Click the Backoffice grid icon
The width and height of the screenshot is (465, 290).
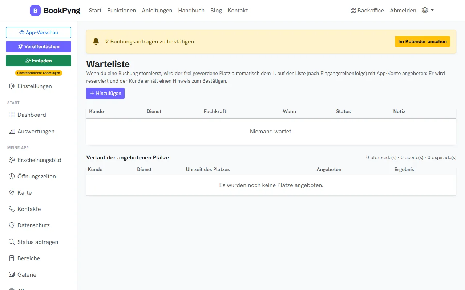pyautogui.click(x=353, y=11)
